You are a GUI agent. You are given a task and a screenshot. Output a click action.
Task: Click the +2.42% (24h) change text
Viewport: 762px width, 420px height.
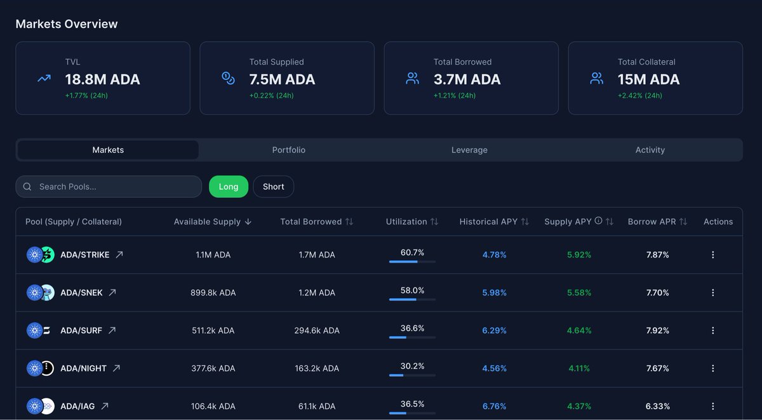tap(640, 96)
